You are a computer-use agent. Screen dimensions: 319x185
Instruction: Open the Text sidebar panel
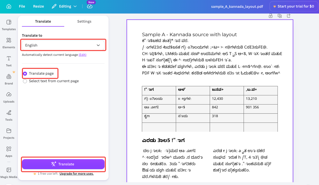point(9,61)
